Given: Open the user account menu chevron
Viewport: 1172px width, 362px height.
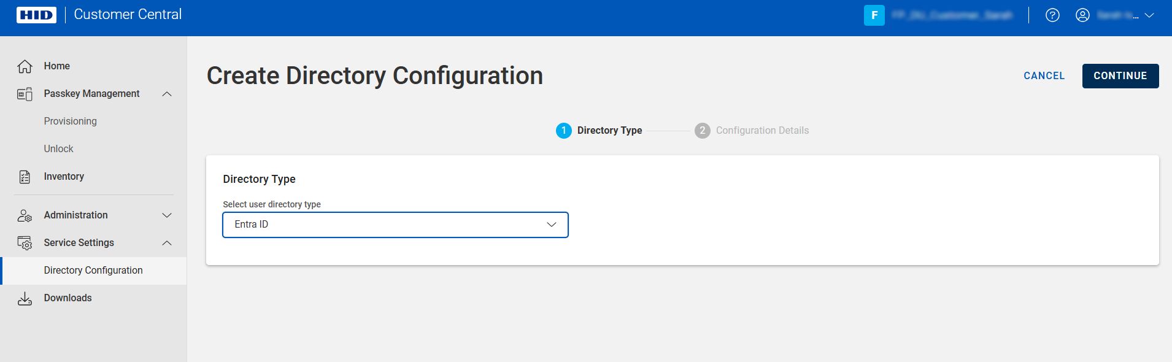Looking at the screenshot, I should (x=1149, y=15).
